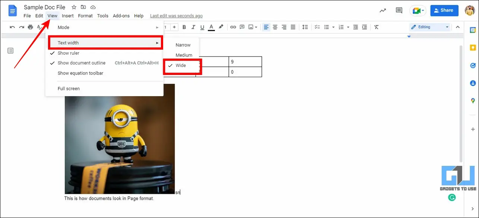The image size is (479, 218).
Task: Open the Editing mode dropdown
Action: click(x=430, y=27)
